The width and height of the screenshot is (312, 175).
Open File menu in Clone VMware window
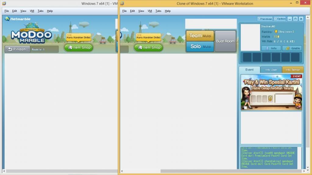click(x=124, y=11)
